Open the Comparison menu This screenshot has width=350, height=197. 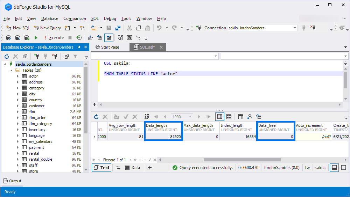75,19
